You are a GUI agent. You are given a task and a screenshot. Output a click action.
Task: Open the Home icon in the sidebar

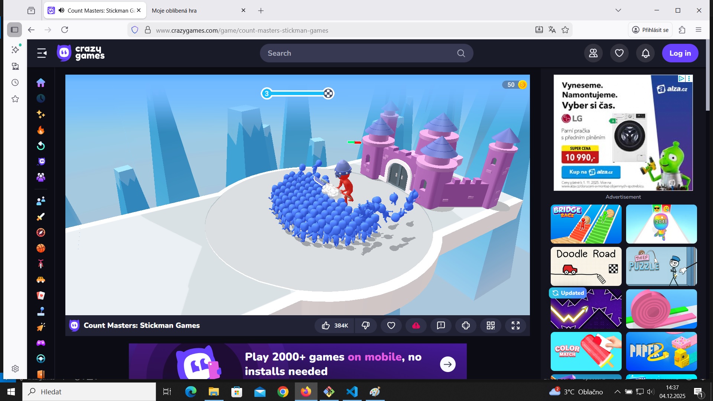[x=41, y=82]
